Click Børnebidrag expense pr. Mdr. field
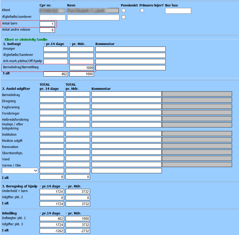 pyautogui.click(x=78, y=94)
